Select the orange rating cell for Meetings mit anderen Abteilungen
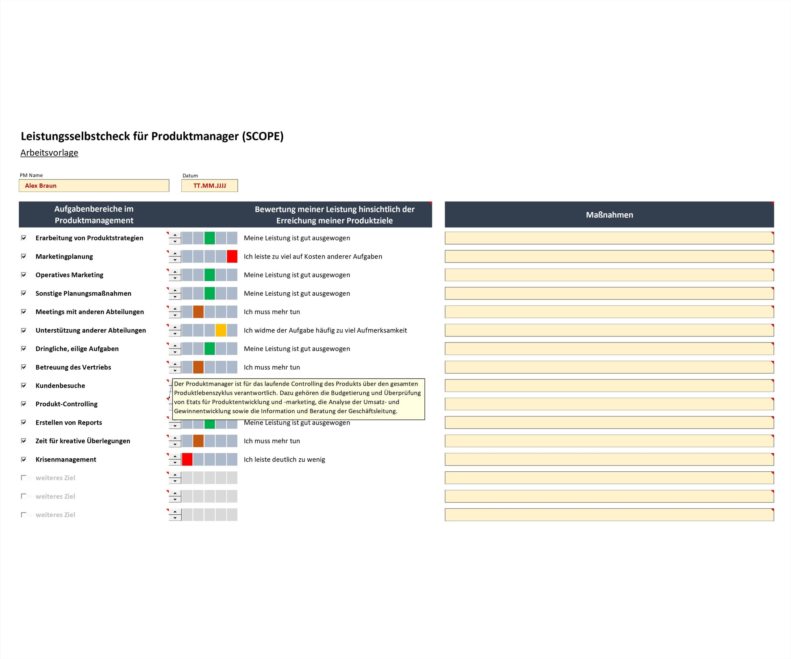This screenshot has width=791, height=659. [x=198, y=312]
